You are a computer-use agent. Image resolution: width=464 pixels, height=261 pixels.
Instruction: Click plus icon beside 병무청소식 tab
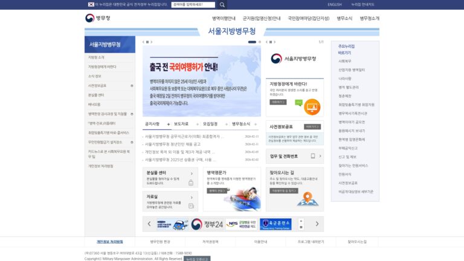pyautogui.click(x=256, y=124)
